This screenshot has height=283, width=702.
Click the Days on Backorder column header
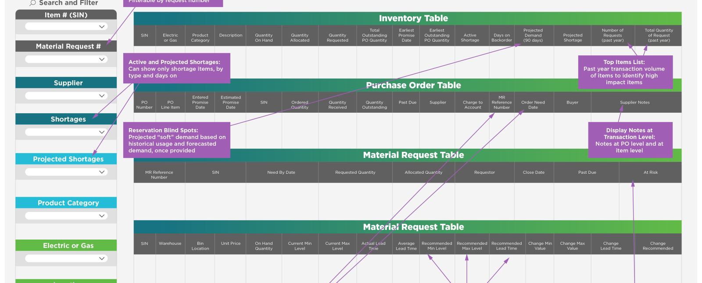coord(501,38)
